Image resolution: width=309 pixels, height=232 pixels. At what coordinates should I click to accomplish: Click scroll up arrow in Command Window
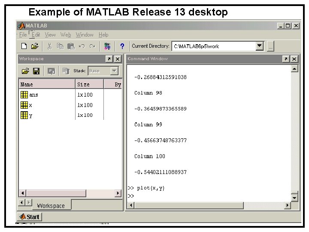[x=294, y=69]
